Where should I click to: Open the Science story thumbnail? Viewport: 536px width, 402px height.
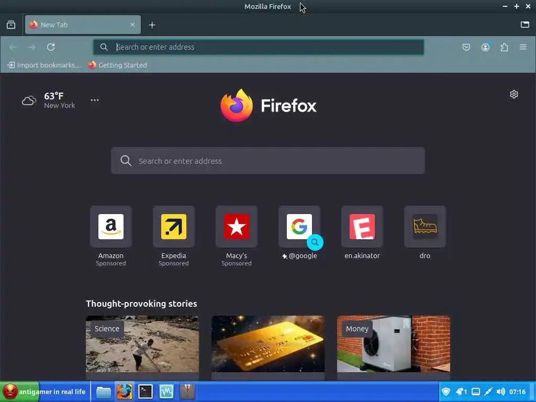click(x=142, y=344)
